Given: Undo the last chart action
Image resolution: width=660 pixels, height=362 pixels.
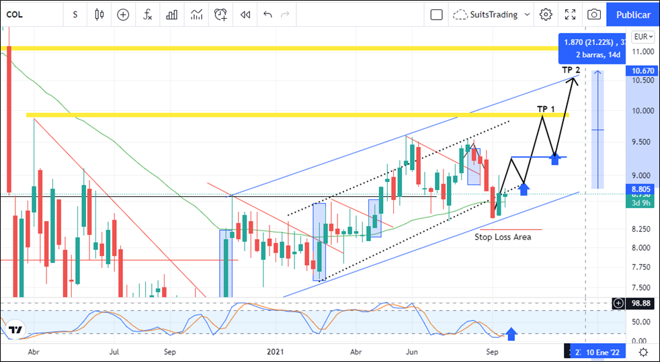Looking at the screenshot, I should tap(268, 14).
